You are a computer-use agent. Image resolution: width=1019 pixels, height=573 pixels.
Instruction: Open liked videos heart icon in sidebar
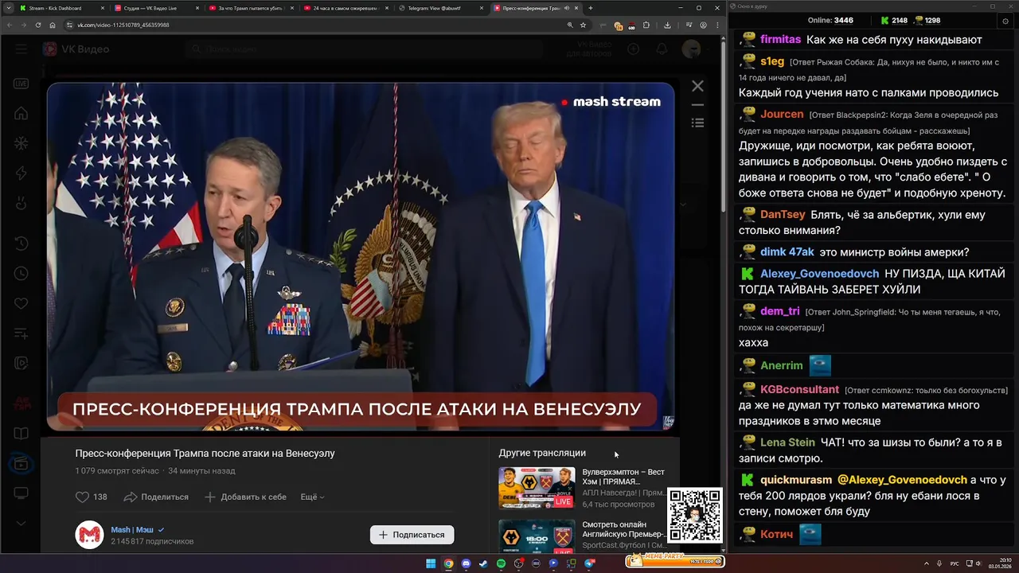[x=21, y=303]
